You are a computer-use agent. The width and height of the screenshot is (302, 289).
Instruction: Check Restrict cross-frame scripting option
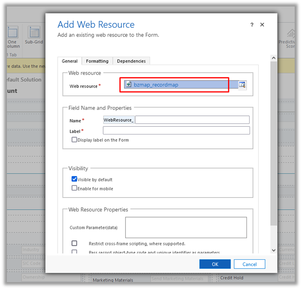[x=74, y=243]
